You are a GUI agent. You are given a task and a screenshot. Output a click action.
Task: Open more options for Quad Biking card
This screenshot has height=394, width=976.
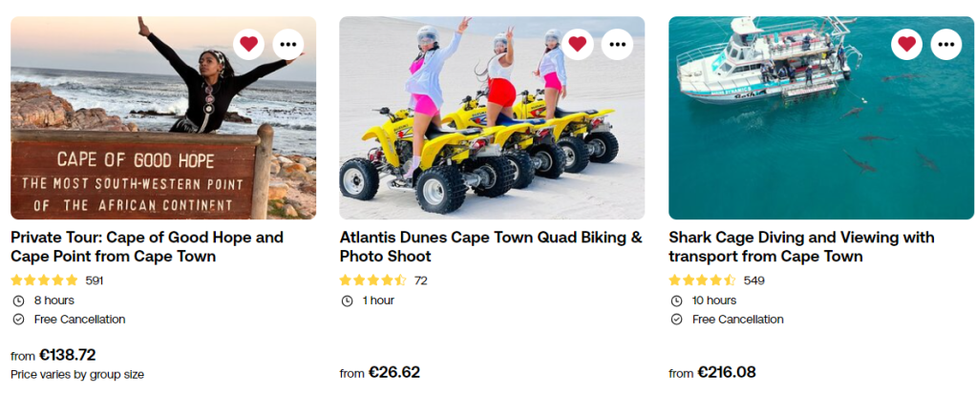pos(617,44)
